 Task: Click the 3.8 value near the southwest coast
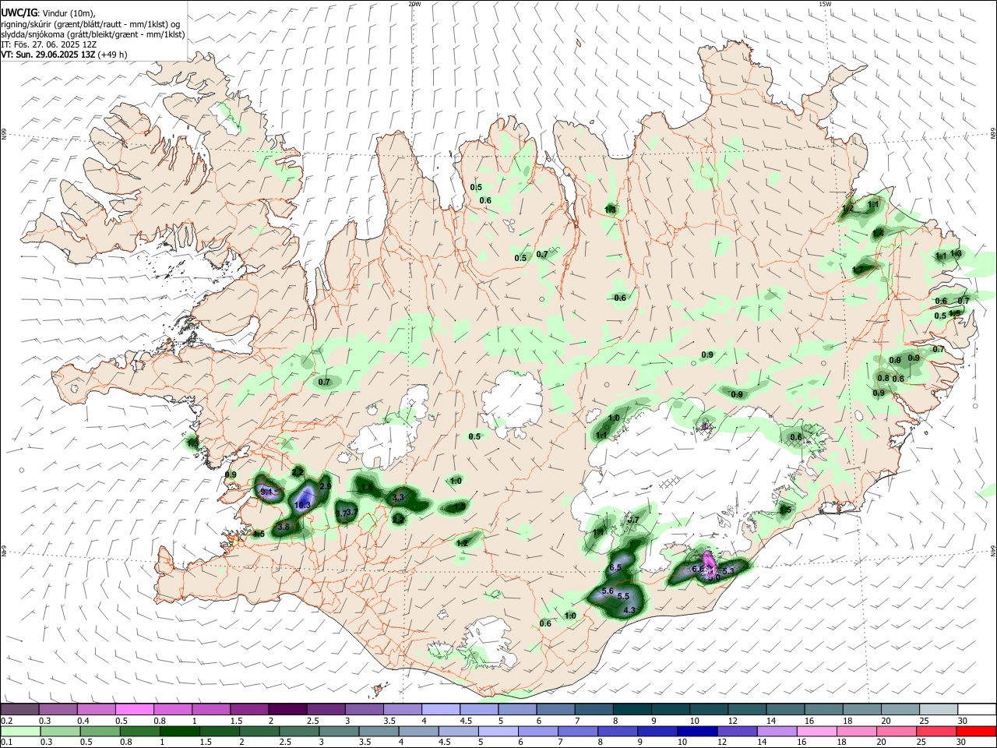pos(284,527)
